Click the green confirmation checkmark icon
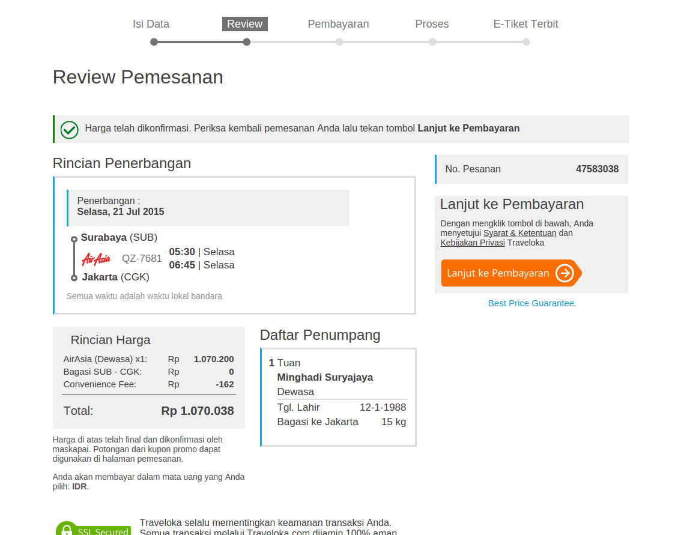690x535 pixels. (x=70, y=129)
